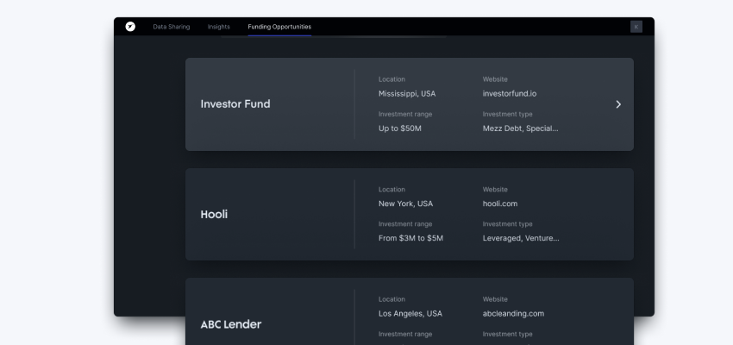The width and height of the screenshot is (733, 345).
Task: Click Investor Fund's Mississippi, USA location
Action: coord(407,94)
